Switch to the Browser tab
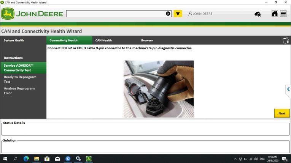This screenshot has width=291, height=163. tap(147, 40)
